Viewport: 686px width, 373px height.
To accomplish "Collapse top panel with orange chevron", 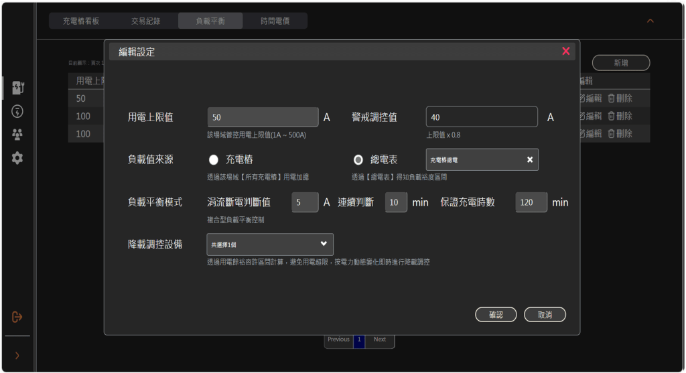I will pos(650,21).
